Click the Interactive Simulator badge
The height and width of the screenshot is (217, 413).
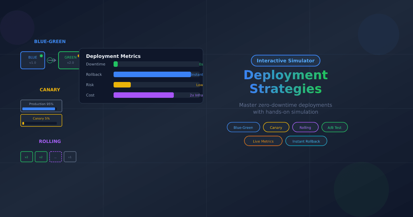285,61
